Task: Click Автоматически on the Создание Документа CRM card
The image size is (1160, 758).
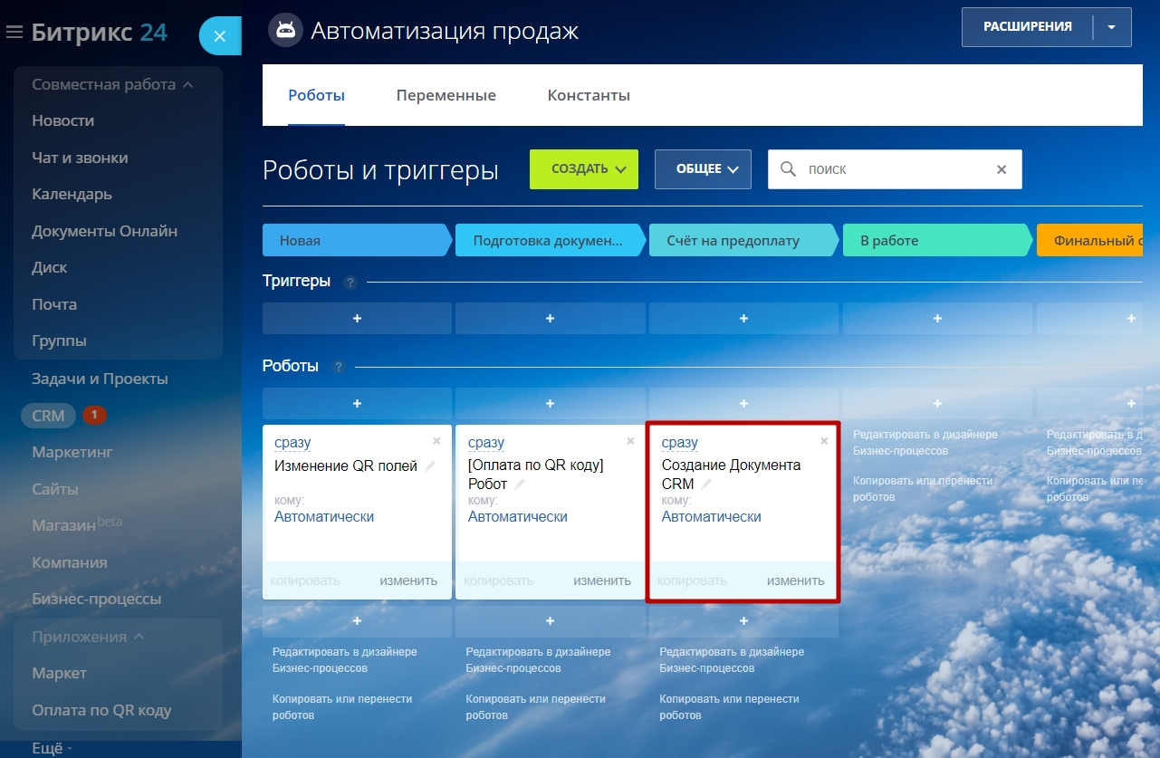Action: (x=712, y=517)
